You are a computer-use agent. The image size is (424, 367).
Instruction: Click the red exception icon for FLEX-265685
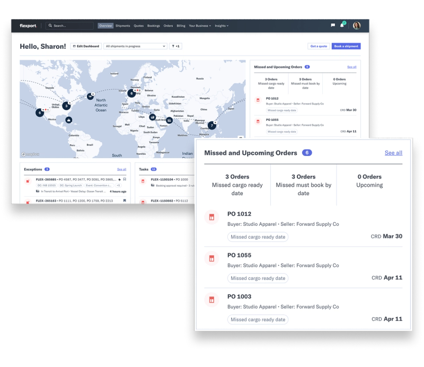[x=28, y=181]
